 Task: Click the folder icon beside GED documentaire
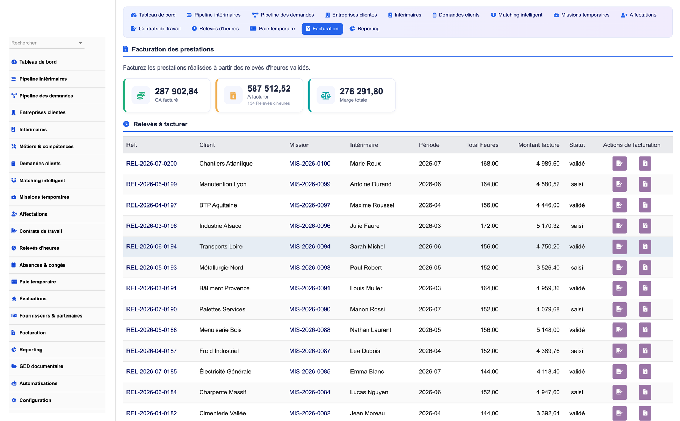pos(14,366)
